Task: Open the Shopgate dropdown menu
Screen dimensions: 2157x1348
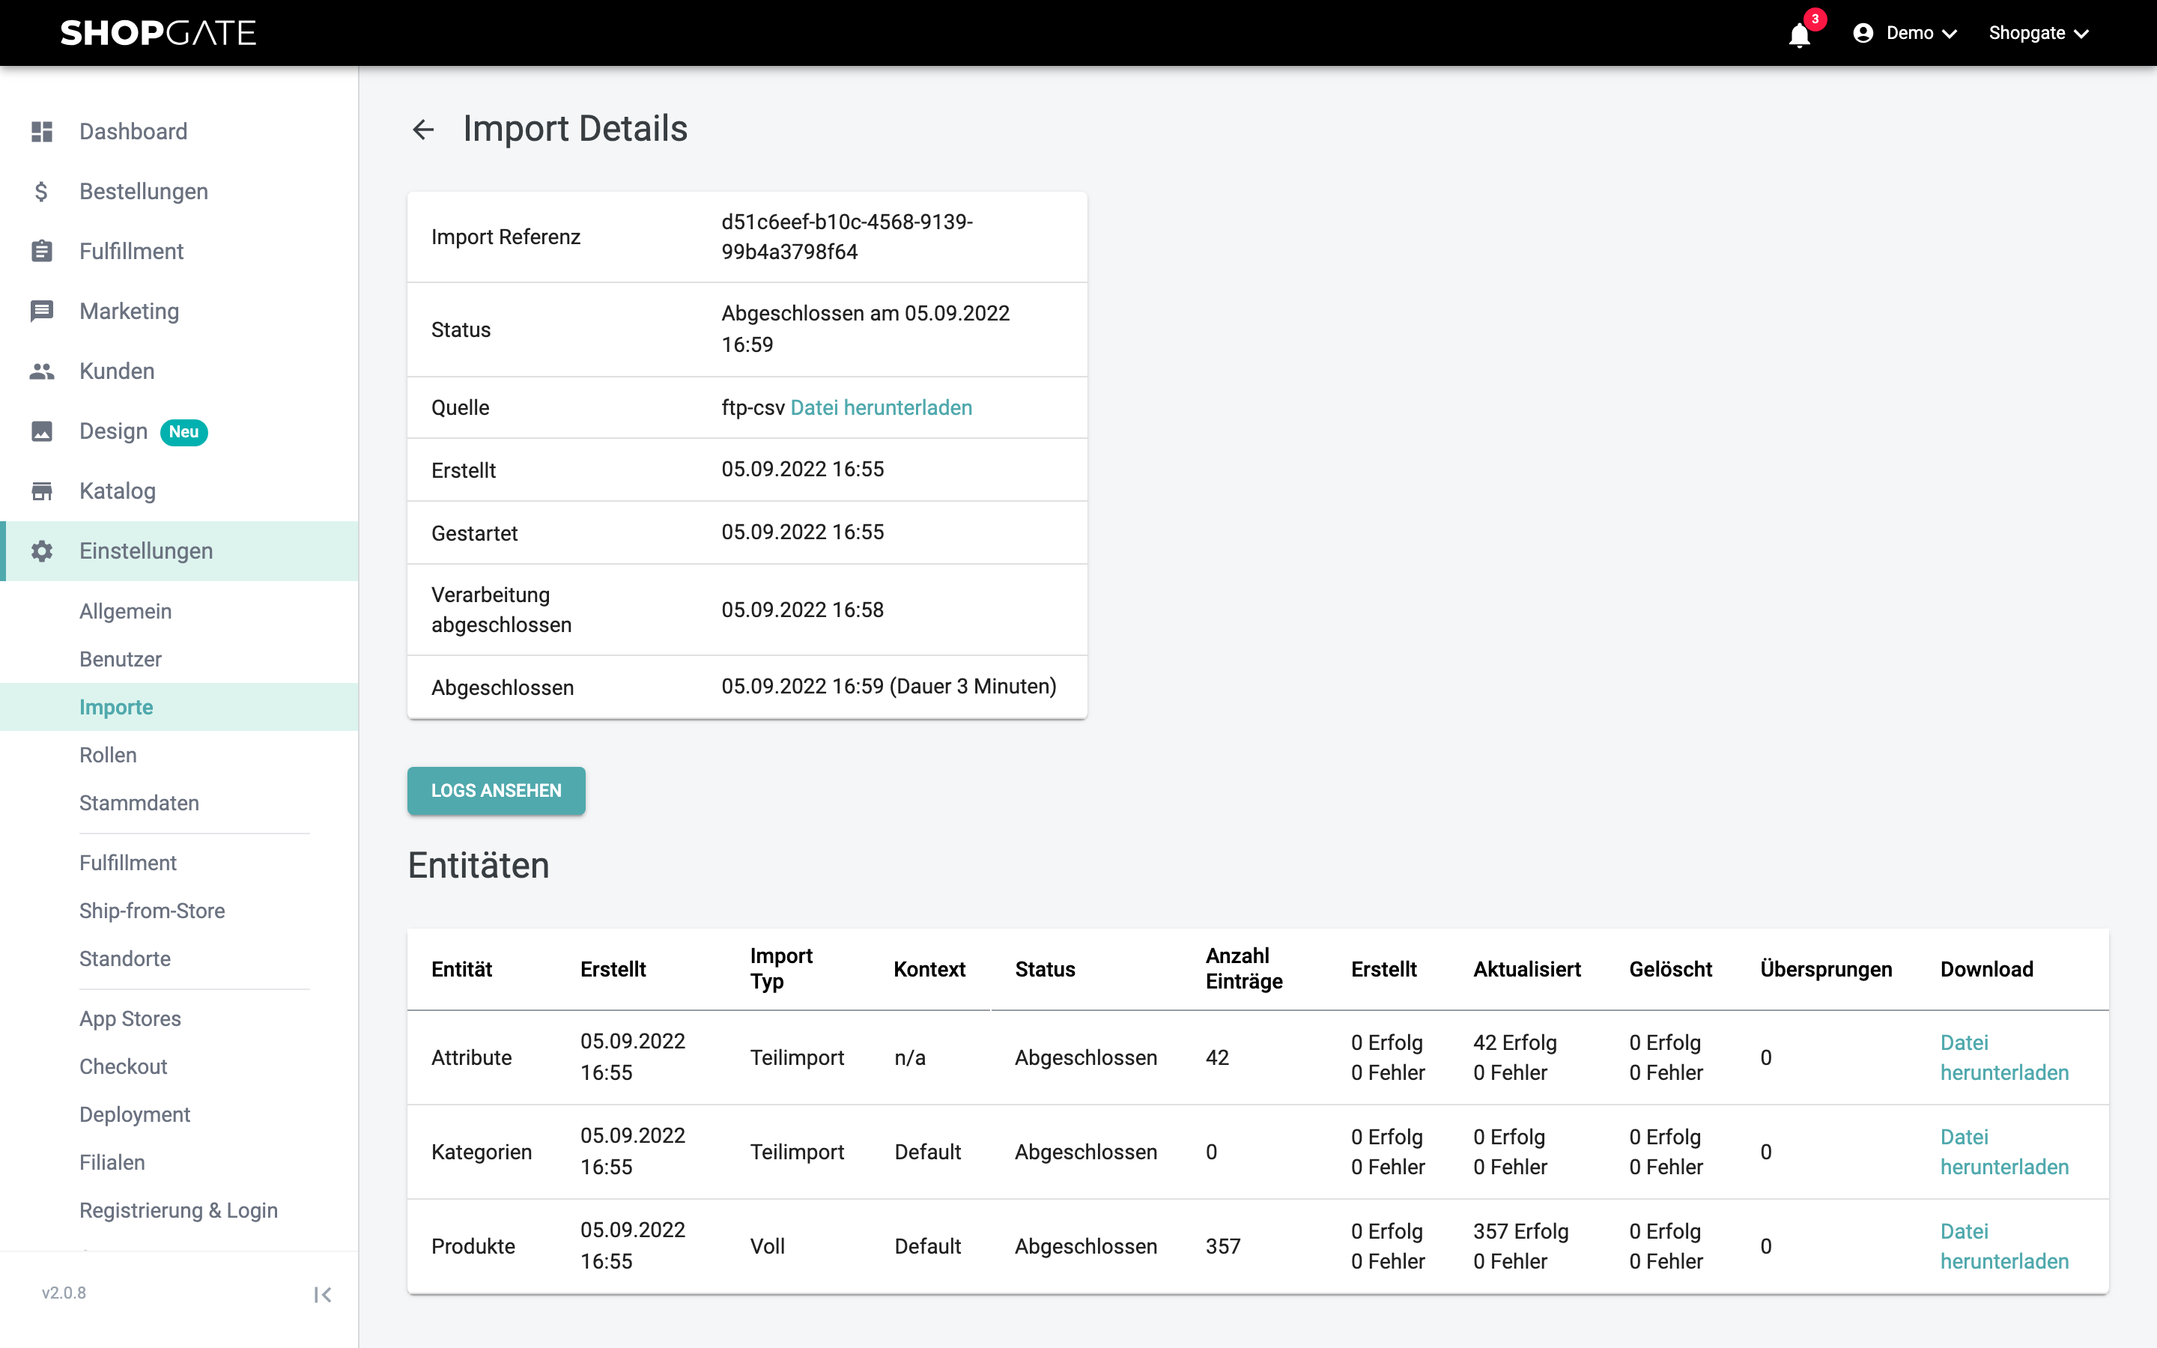Action: pos(2039,33)
